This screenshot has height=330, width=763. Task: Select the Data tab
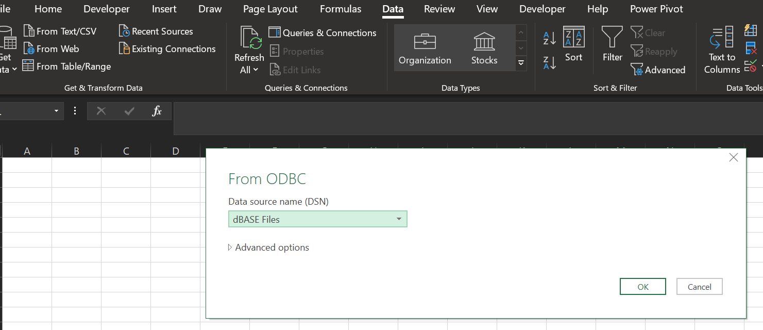(393, 9)
